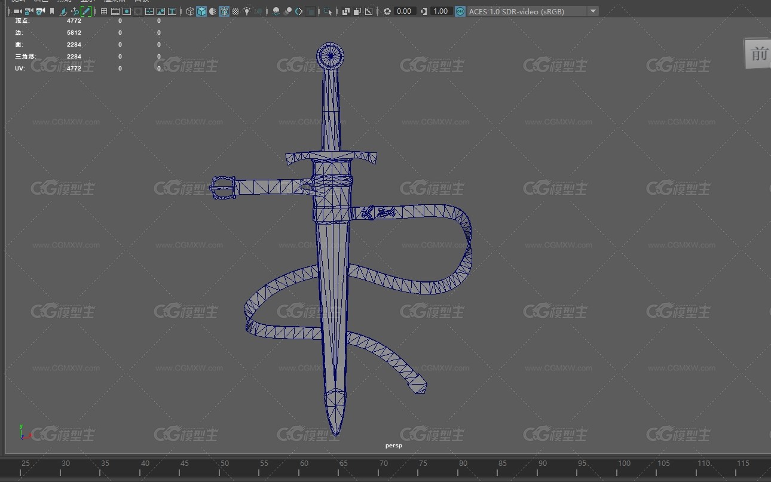
Task: Toggle the X-Ray Joints icon
Action: (x=369, y=11)
